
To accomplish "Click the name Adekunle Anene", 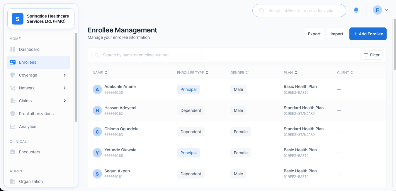I will [120, 86].
